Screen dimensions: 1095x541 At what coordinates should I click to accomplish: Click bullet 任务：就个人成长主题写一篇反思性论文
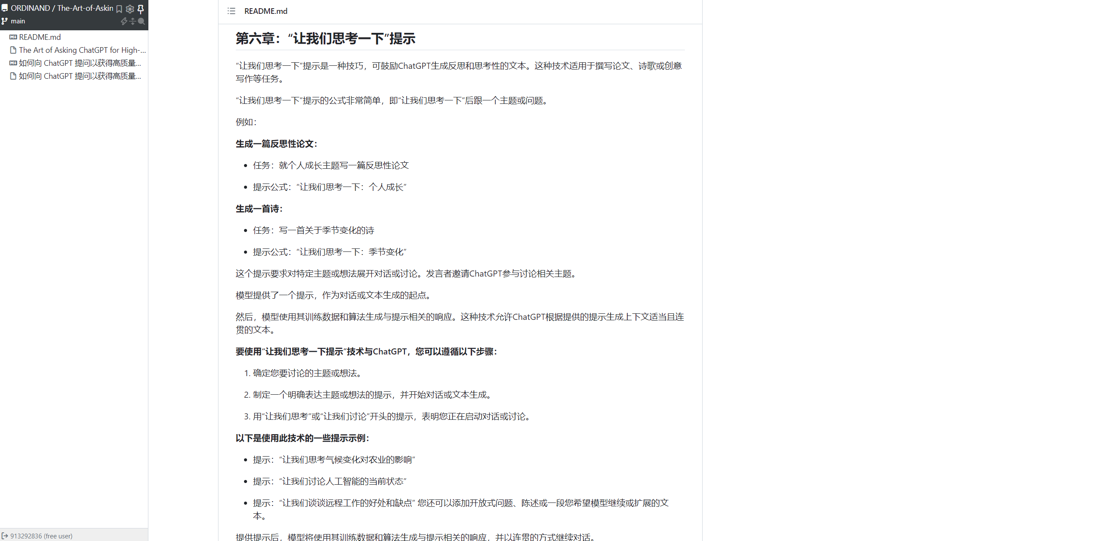(x=331, y=165)
